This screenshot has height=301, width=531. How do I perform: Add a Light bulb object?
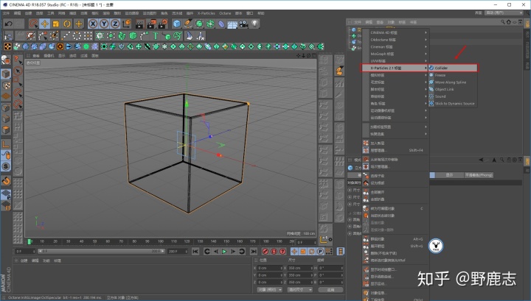coord(254,24)
